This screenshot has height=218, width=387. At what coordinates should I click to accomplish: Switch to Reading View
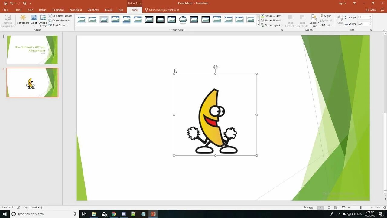tap(336, 208)
